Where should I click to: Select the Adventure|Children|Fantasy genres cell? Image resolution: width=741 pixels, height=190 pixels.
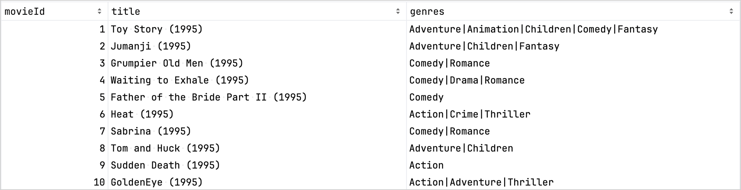click(484, 46)
